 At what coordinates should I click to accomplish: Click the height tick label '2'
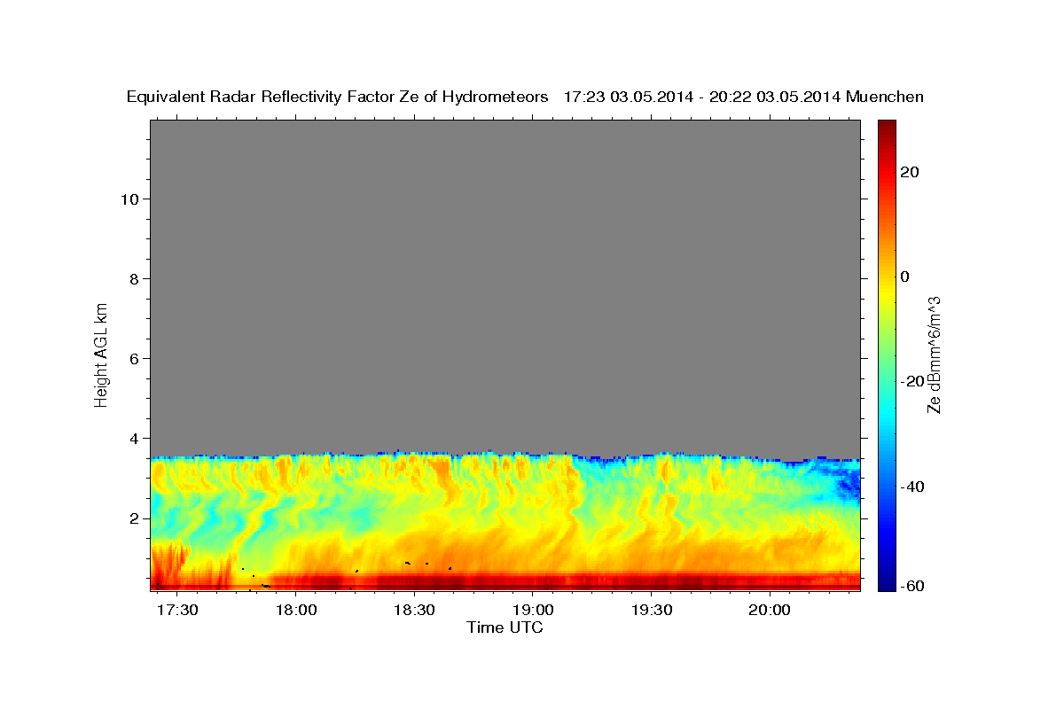135,518
